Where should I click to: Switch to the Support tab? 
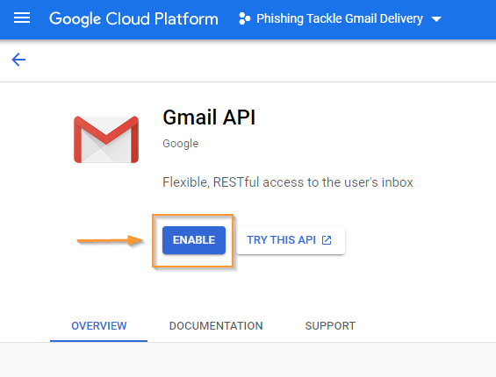point(330,326)
